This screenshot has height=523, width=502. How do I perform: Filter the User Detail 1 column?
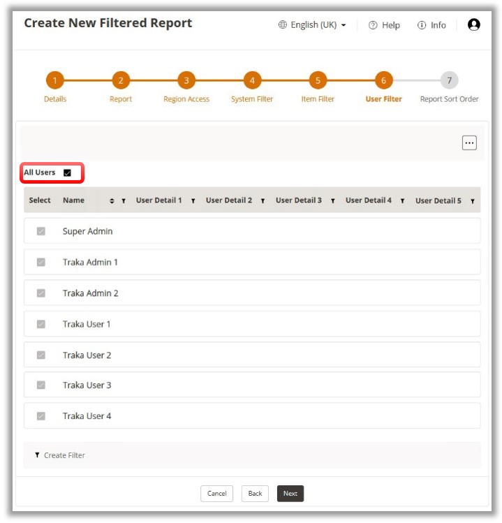[193, 201]
